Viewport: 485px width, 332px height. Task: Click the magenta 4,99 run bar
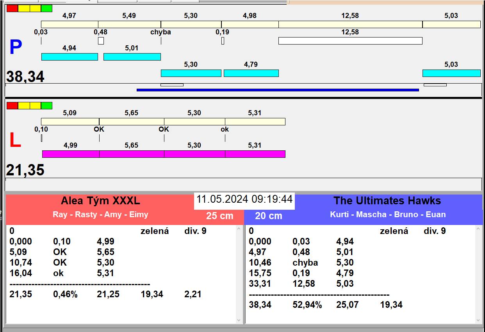pyautogui.click(x=71, y=154)
